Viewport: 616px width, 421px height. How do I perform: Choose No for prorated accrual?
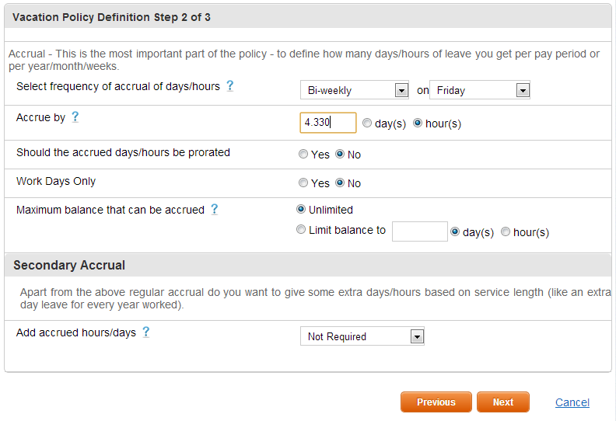coord(340,154)
